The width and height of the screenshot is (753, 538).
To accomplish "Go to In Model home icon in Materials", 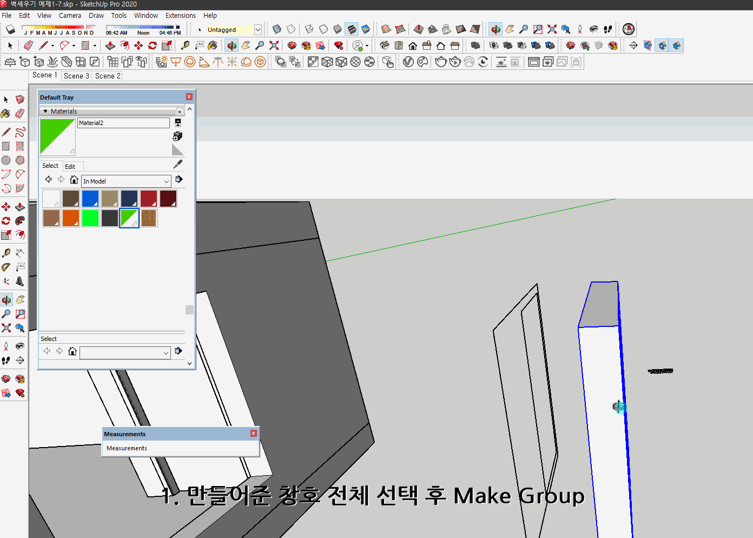I will coord(74,180).
